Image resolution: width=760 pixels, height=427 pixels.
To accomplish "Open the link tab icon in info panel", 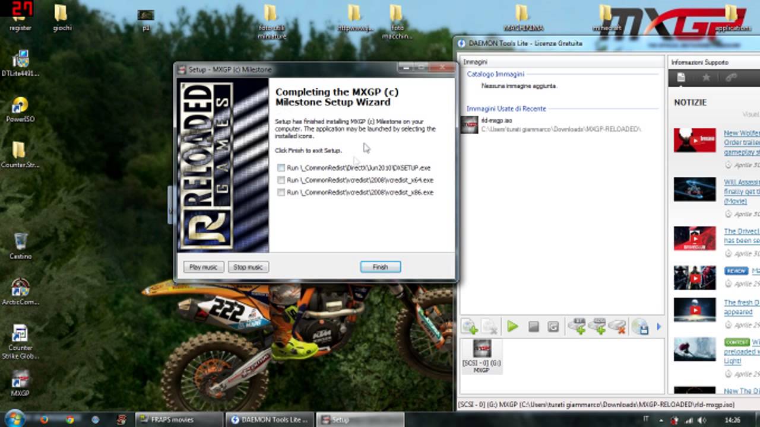I will click(731, 78).
